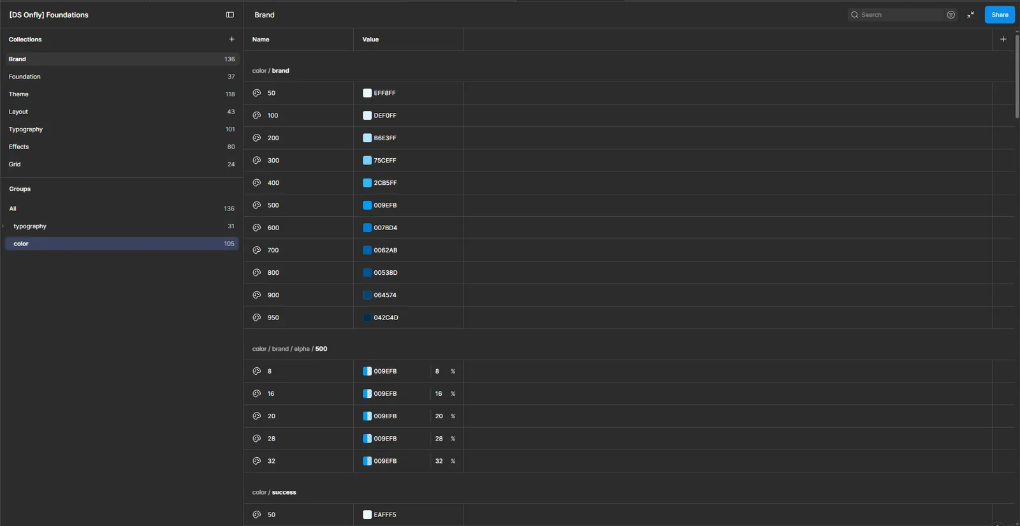Select hex value 75CEFF text

pos(385,161)
